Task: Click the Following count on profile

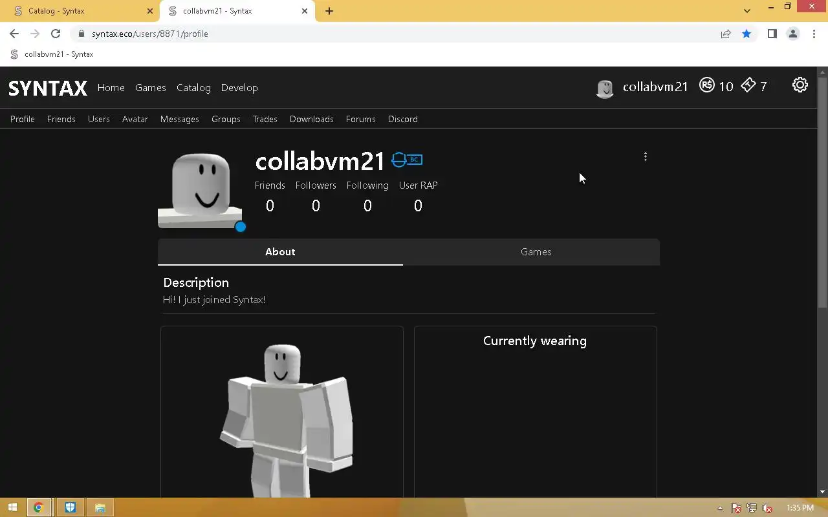Action: click(367, 206)
